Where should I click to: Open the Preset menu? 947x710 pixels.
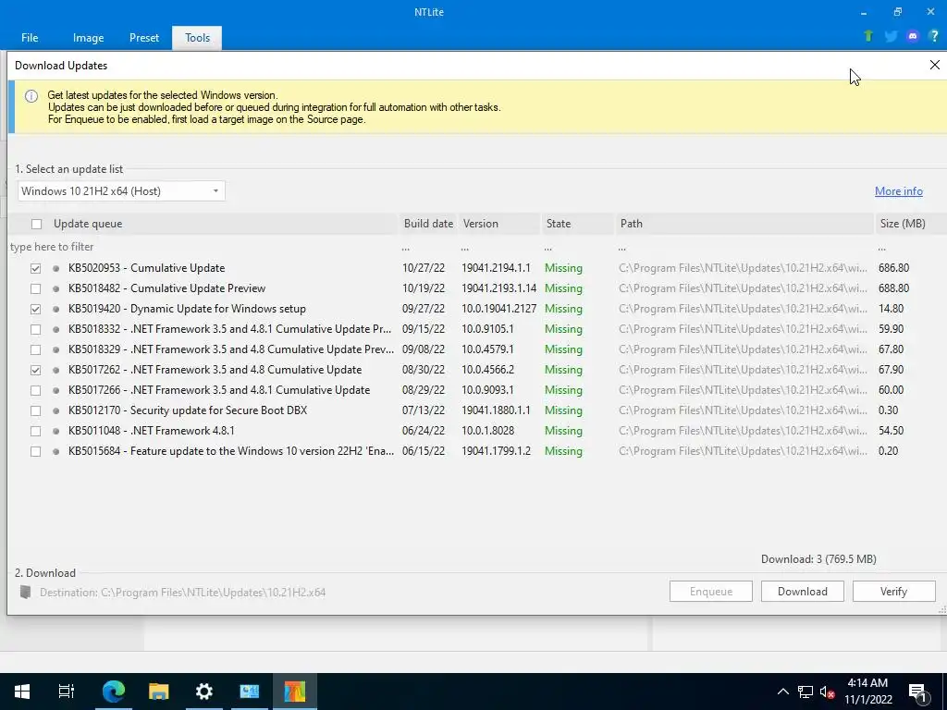144,37
